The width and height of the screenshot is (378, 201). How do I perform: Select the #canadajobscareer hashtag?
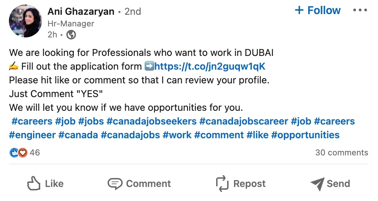244,121
